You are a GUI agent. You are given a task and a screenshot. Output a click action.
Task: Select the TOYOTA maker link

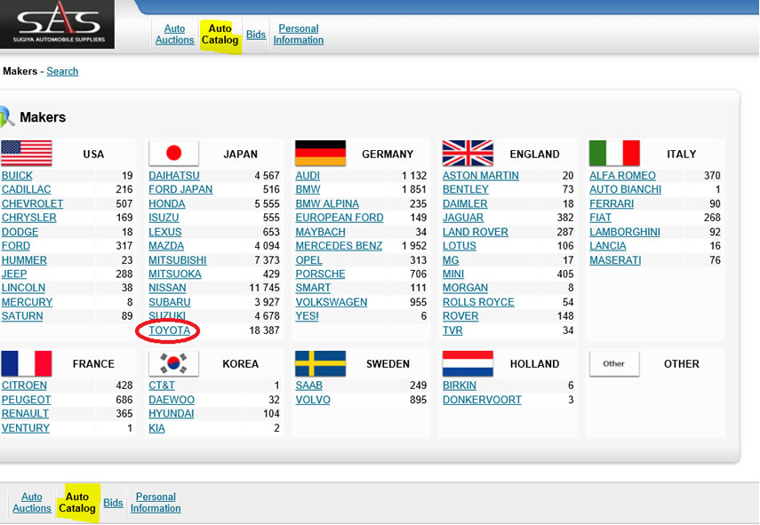coord(169,330)
